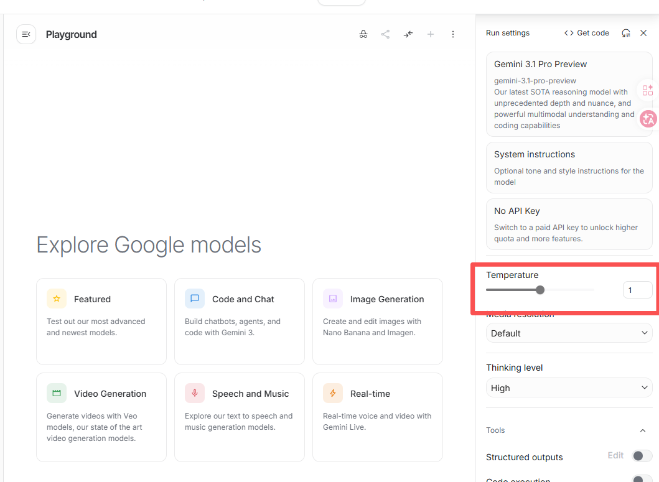Image resolution: width=659 pixels, height=482 pixels.
Task: Open the share prompt icon
Action: [385, 34]
